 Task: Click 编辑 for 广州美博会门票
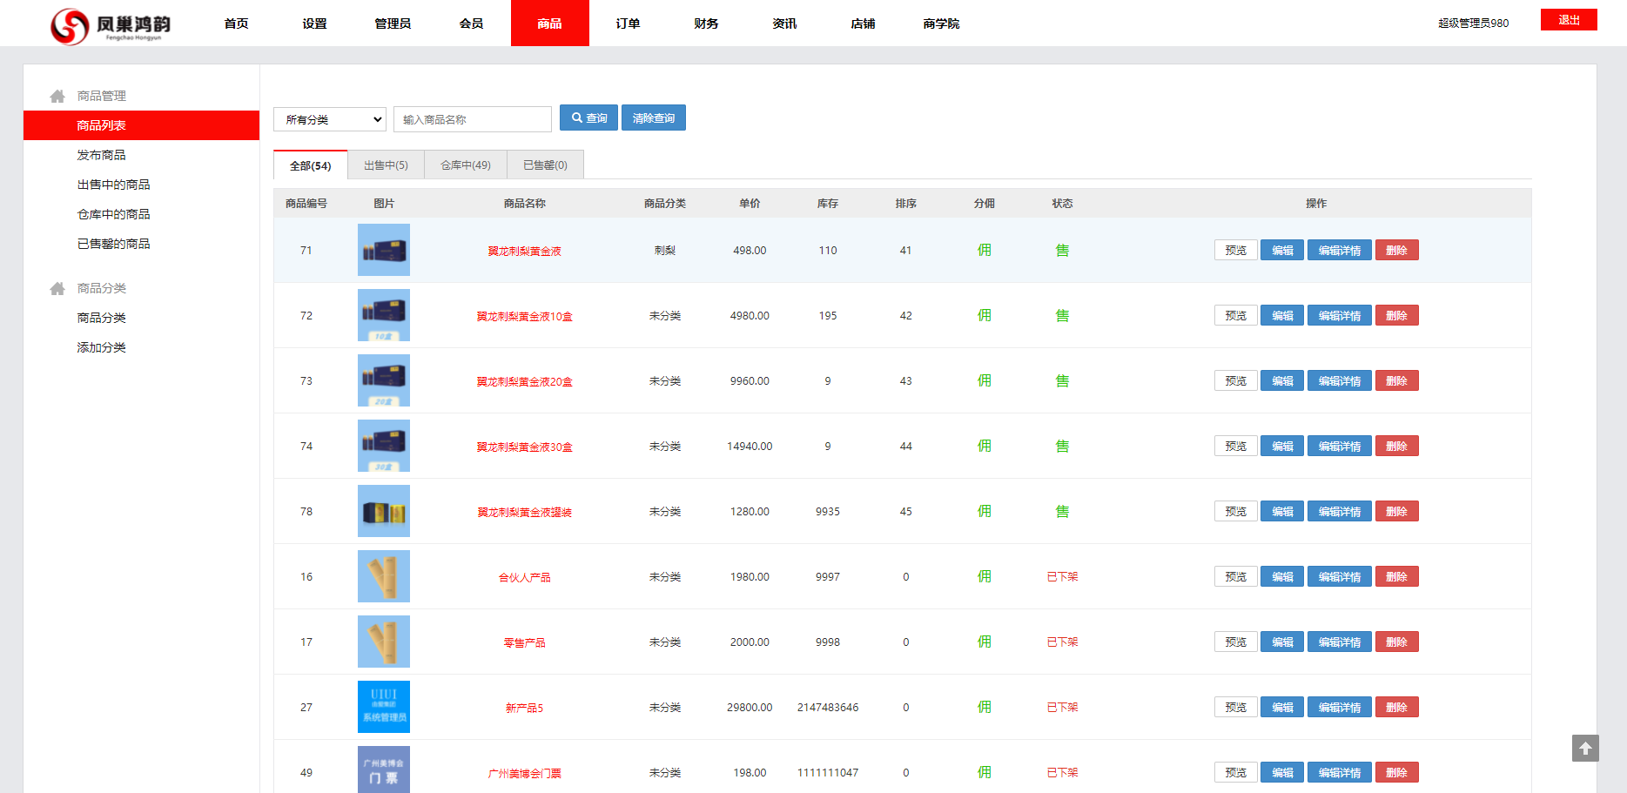point(1282,772)
